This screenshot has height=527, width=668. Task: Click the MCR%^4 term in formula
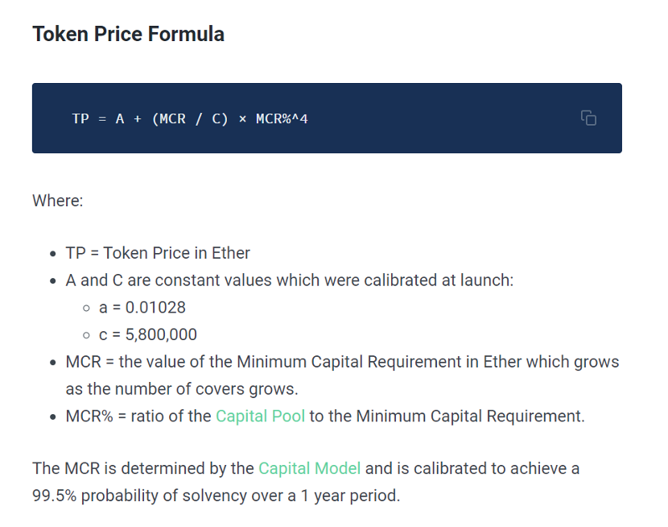(282, 118)
